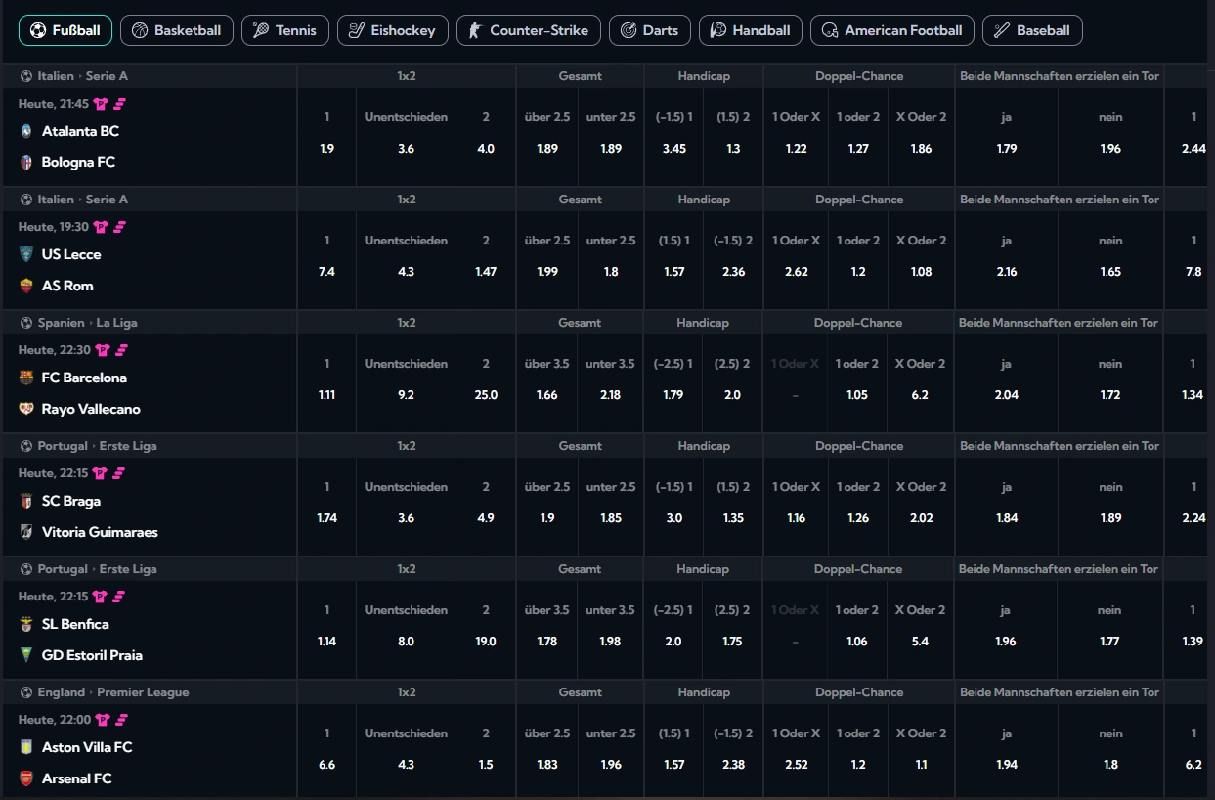Open the Fußball sport tab
This screenshot has height=800, width=1215.
point(65,30)
